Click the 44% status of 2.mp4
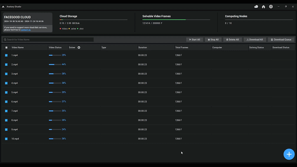 pyautogui.click(x=64, y=64)
